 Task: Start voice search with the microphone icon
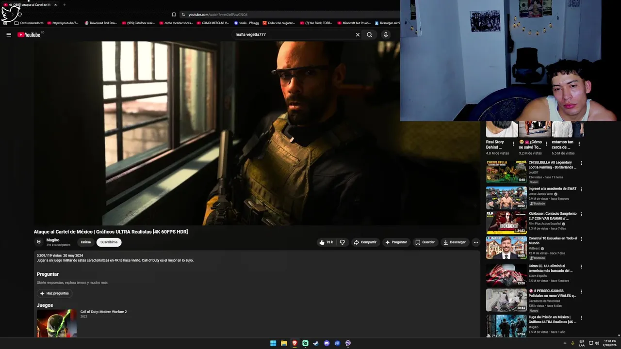click(386, 34)
